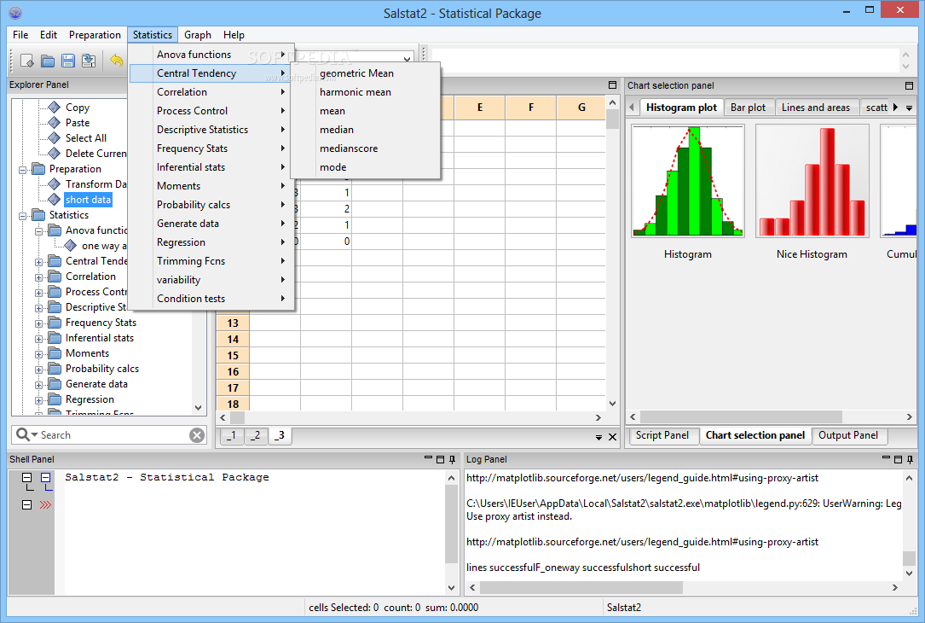
Task: Switch to the Output Panel tab
Action: tap(848, 435)
